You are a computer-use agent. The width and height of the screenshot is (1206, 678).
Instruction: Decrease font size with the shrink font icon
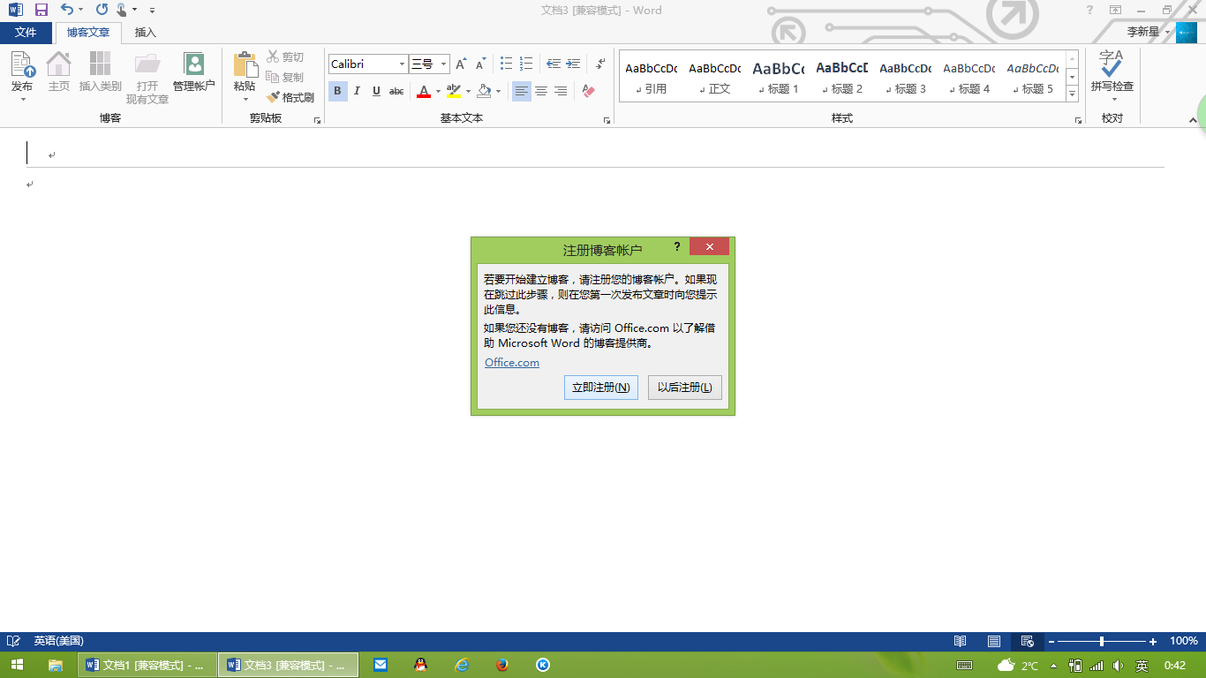tap(481, 64)
